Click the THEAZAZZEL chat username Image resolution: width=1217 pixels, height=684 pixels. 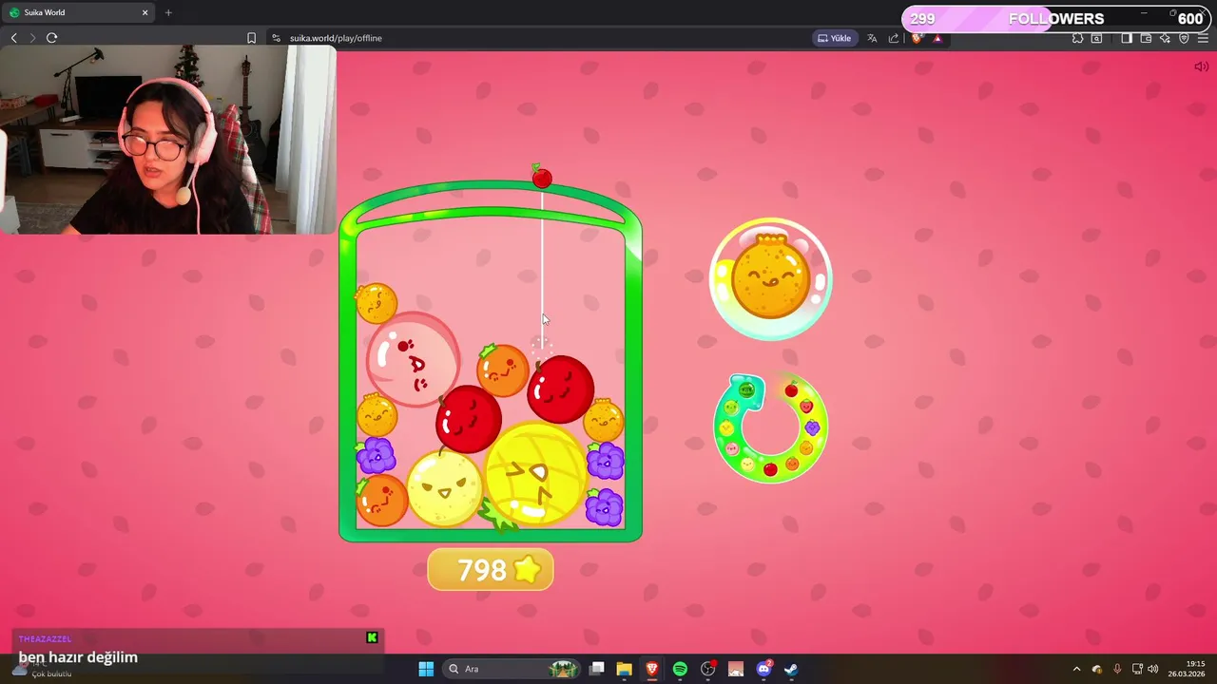click(45, 638)
